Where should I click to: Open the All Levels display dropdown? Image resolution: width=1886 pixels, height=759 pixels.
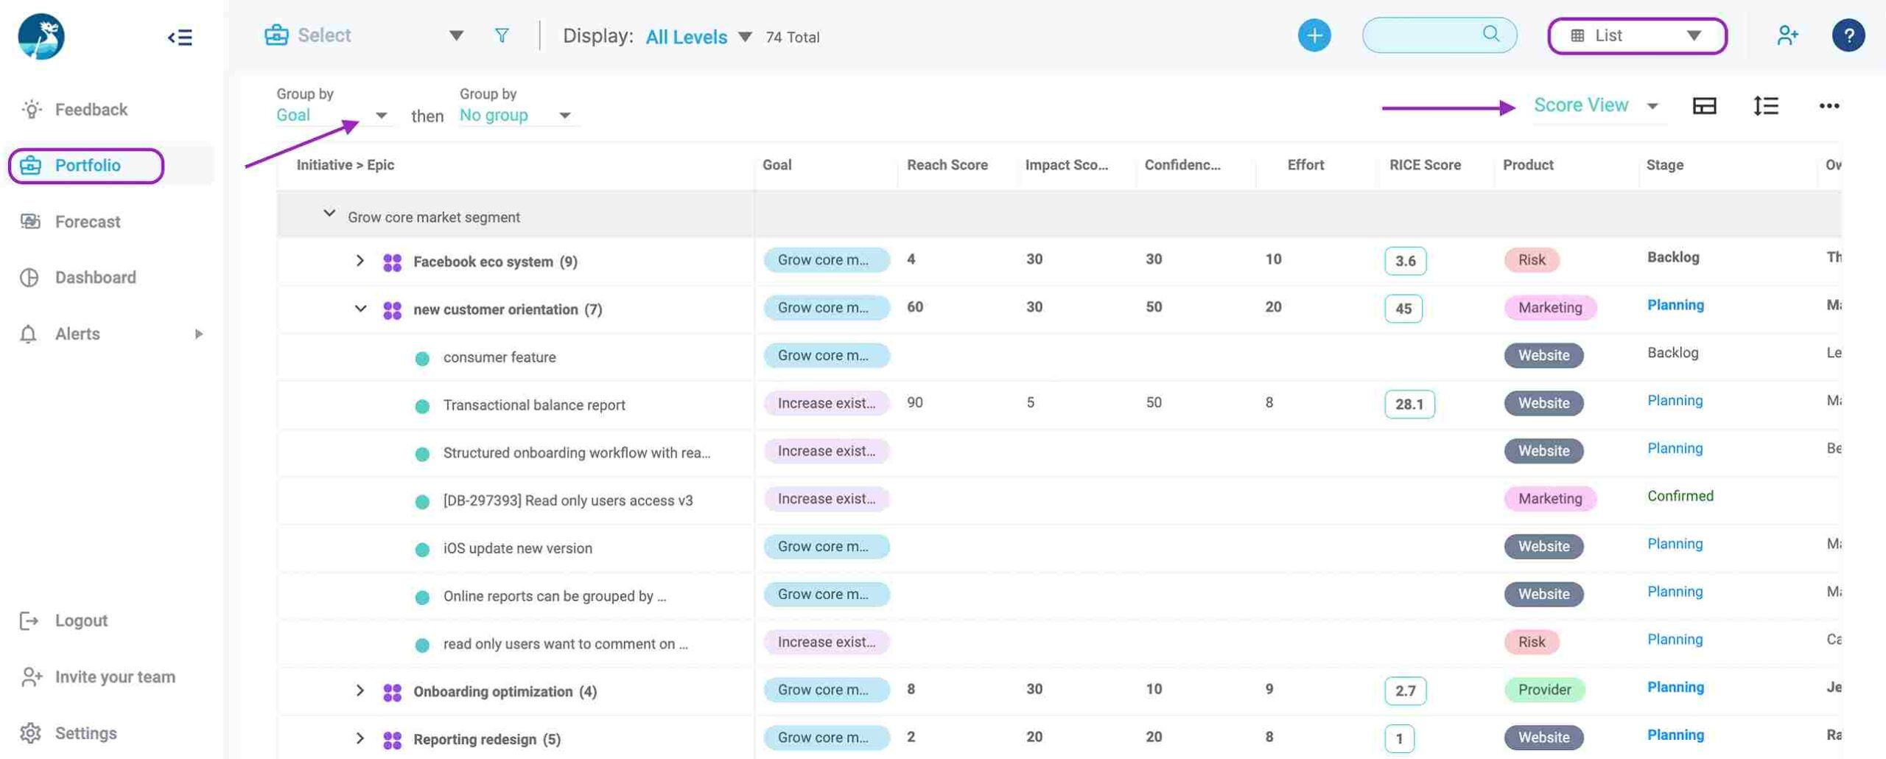698,37
